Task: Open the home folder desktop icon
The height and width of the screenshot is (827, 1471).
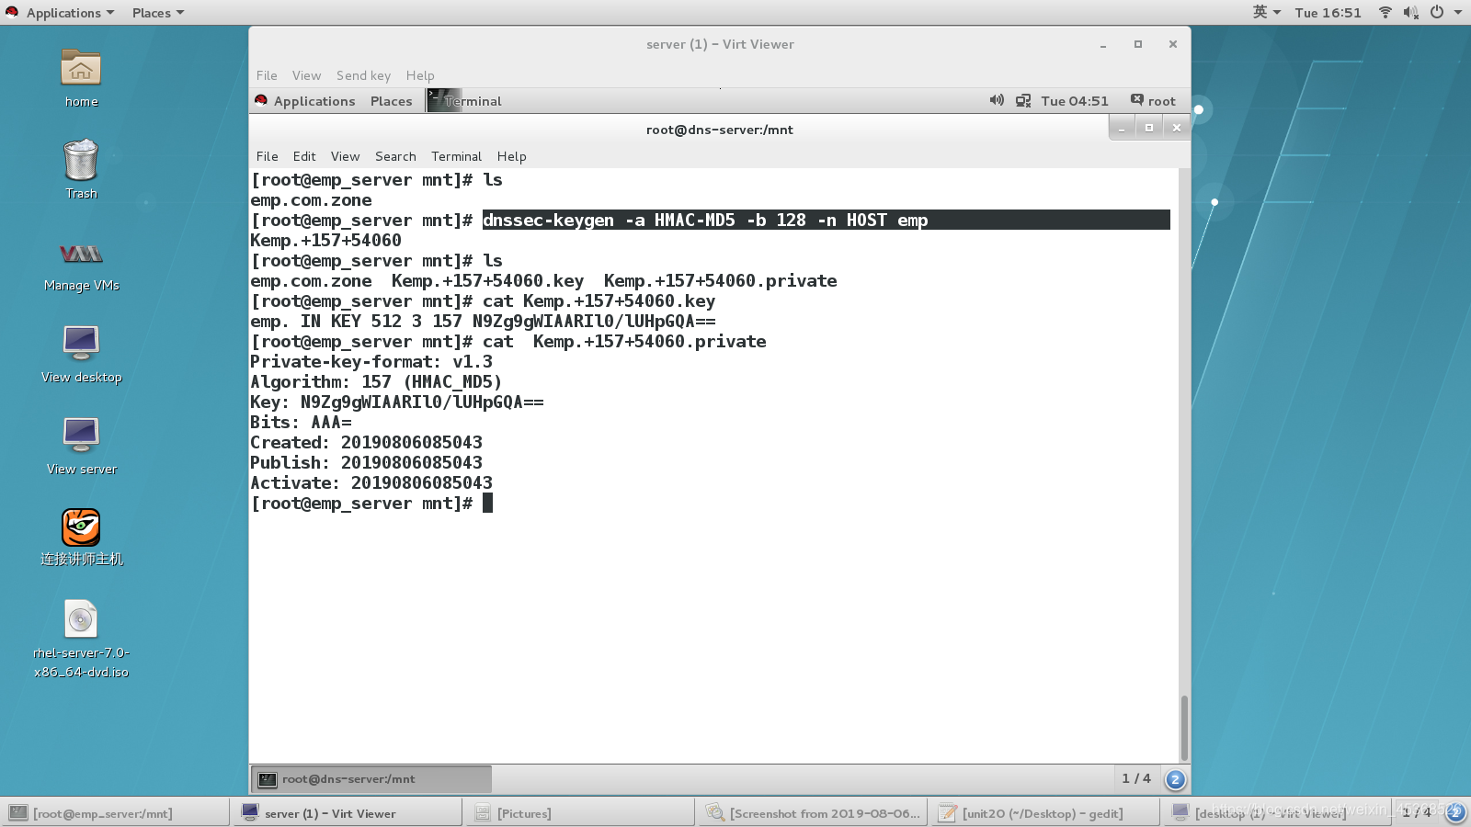Action: [81, 70]
